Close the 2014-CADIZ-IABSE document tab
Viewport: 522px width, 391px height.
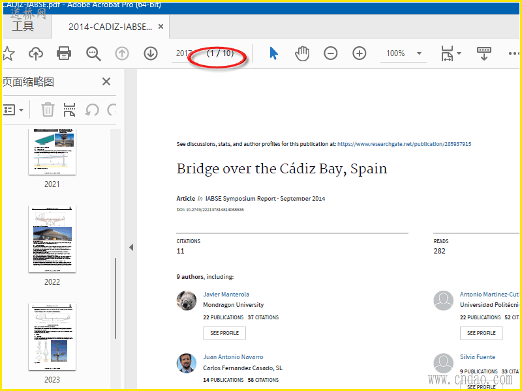click(x=161, y=26)
